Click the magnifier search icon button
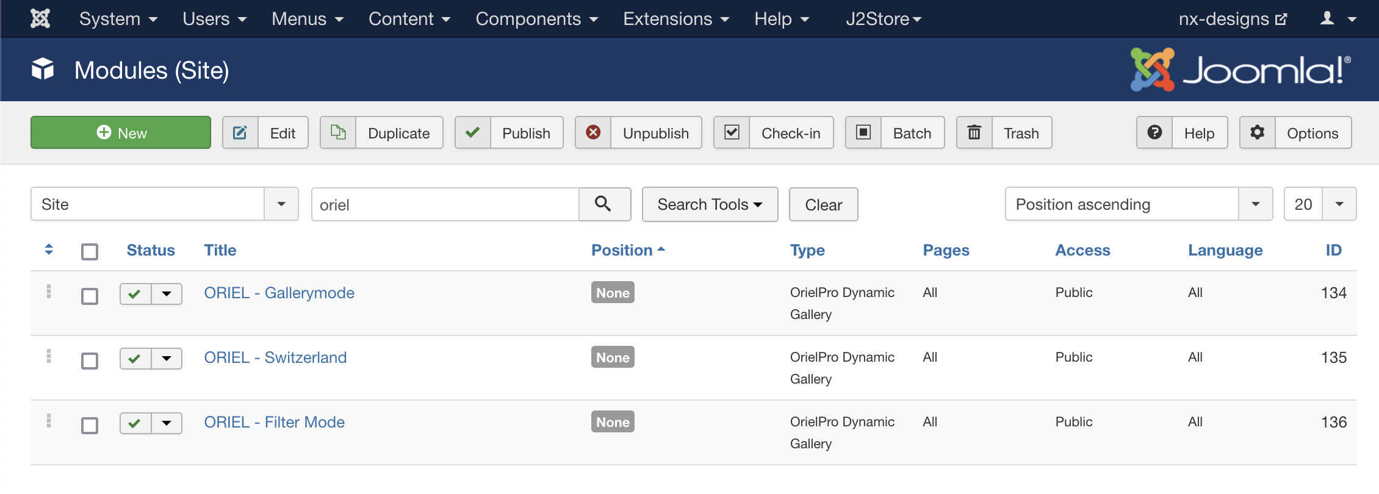 tap(604, 204)
